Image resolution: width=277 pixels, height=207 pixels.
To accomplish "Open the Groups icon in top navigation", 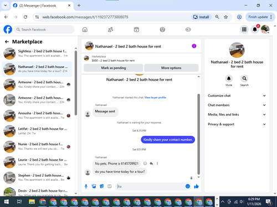I will tap(162, 29).
